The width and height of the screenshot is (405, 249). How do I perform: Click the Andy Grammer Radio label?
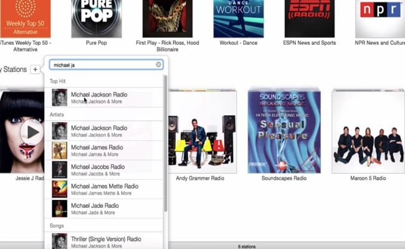pyautogui.click(x=200, y=178)
